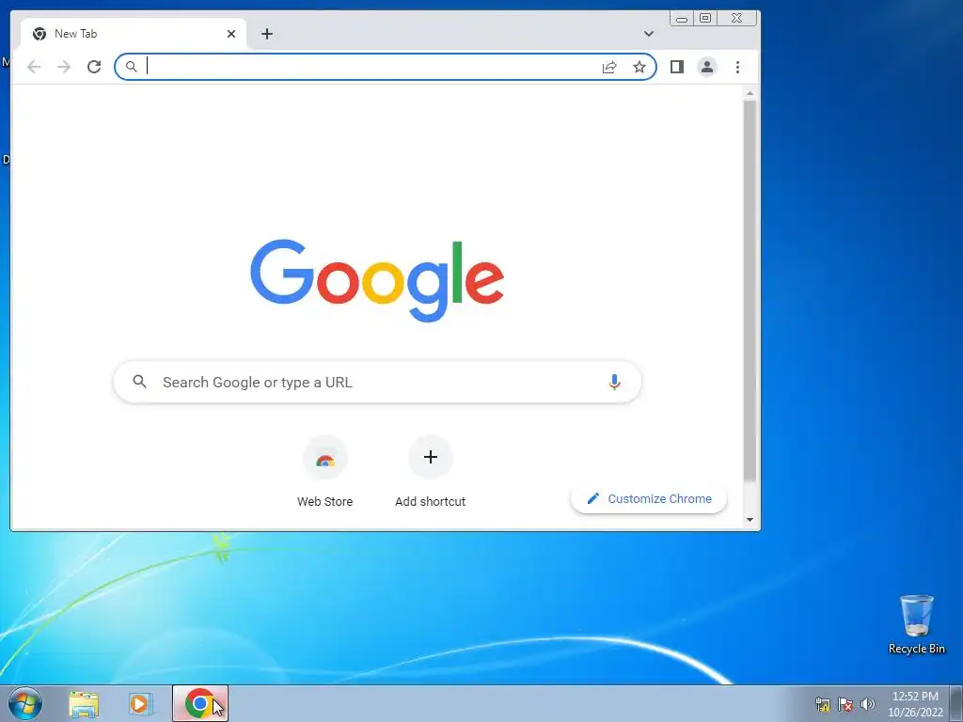The height and width of the screenshot is (722, 963).
Task: Click the scrollbar up arrow
Action: pos(750,93)
